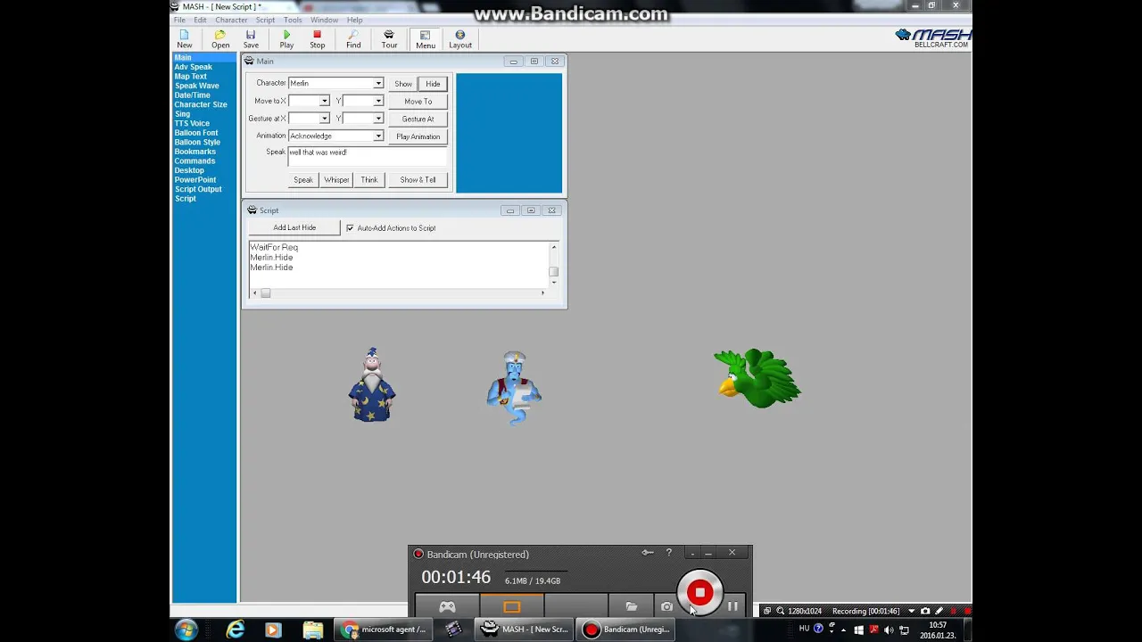Image resolution: width=1142 pixels, height=642 pixels.
Task: Launch Internet Explorer from the taskbar
Action: (x=235, y=630)
